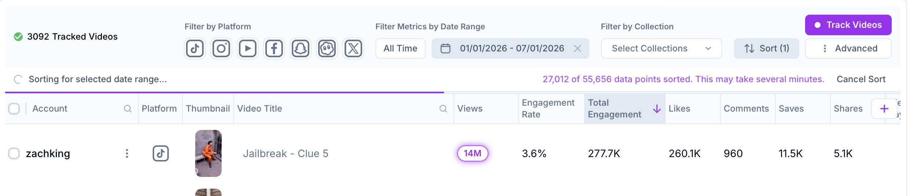Filter by Facebook platform icon

(274, 48)
